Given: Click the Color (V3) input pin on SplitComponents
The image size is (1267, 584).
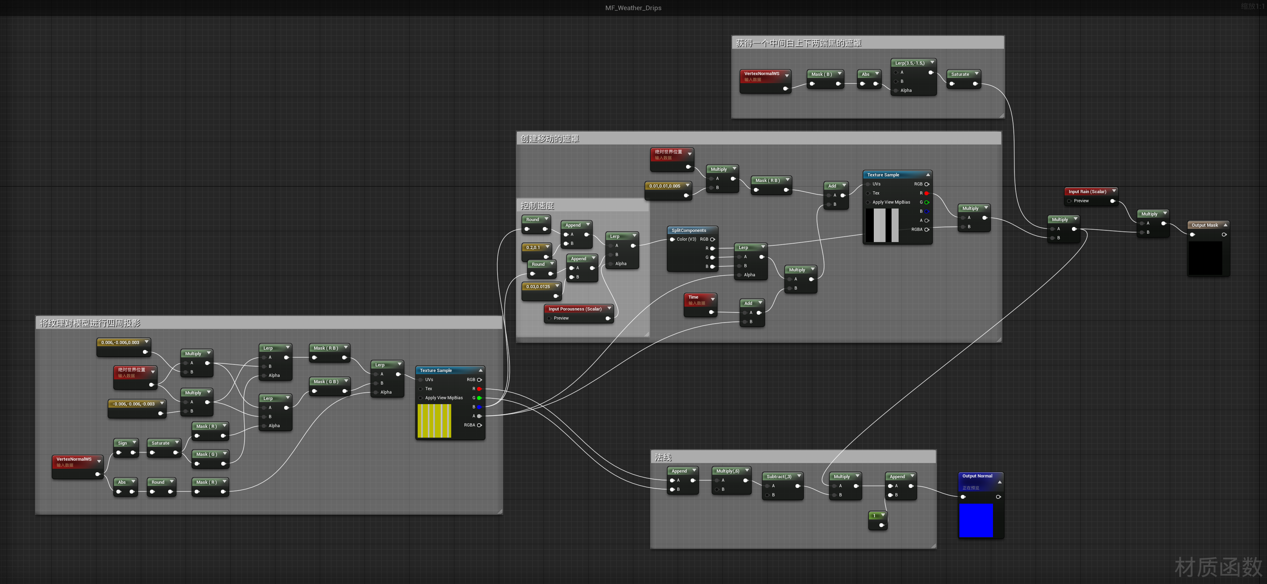Looking at the screenshot, I should tap(672, 239).
